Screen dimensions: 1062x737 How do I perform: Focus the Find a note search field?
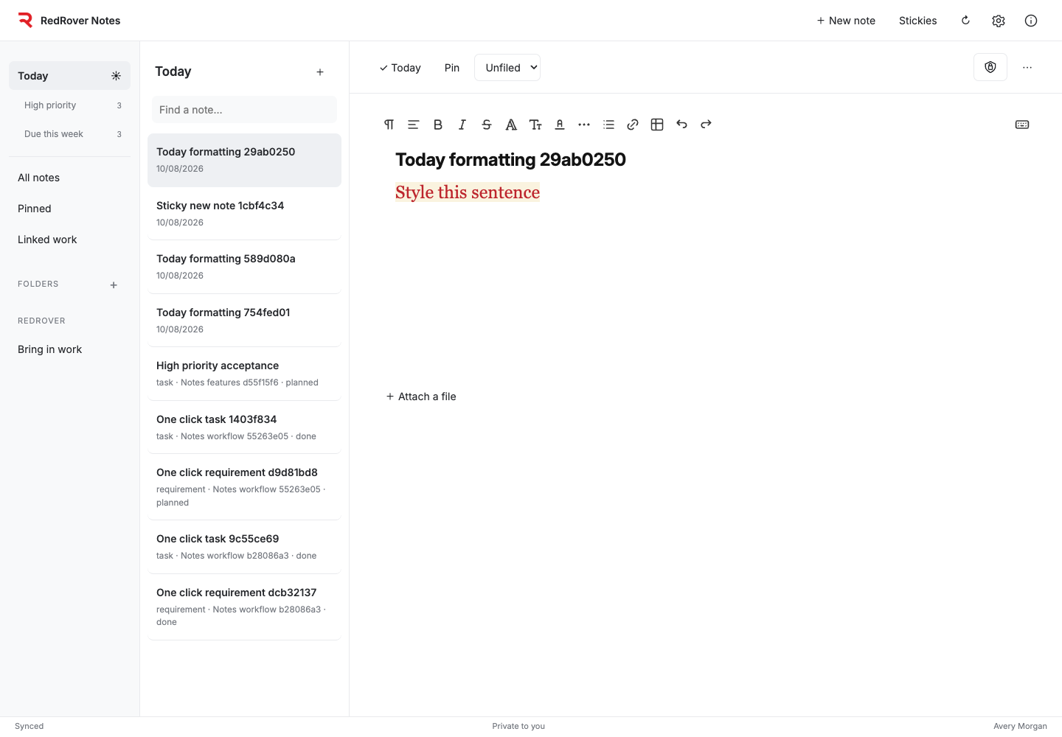[x=244, y=110]
